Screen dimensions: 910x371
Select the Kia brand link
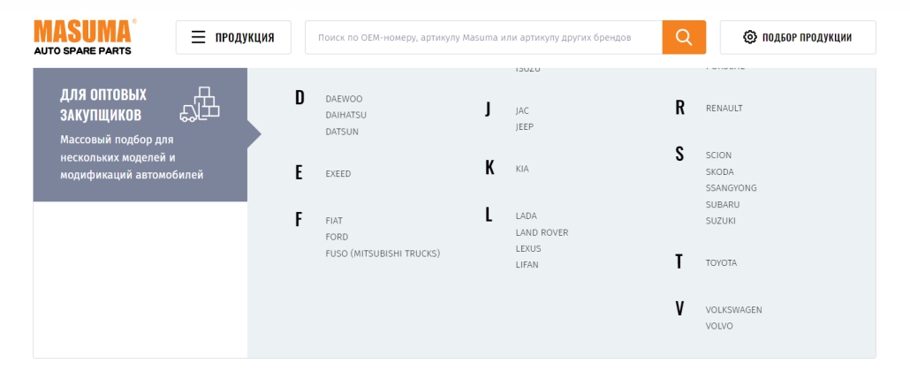tap(522, 169)
